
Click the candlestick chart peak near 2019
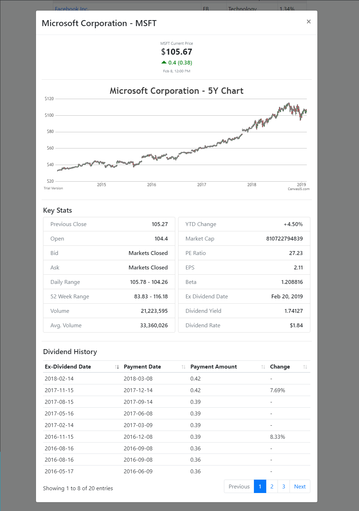click(288, 104)
